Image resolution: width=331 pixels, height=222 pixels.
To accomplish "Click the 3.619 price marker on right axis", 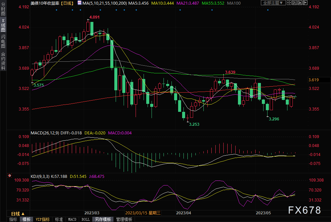I will pos(314,80).
